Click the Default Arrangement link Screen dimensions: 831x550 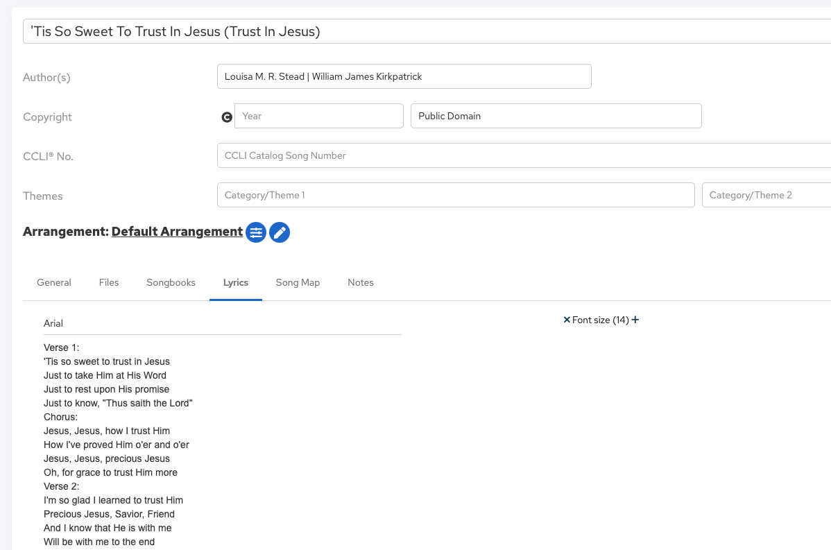click(177, 232)
